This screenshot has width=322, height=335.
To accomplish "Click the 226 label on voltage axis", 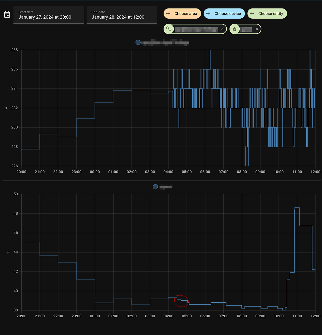I will click(14, 166).
